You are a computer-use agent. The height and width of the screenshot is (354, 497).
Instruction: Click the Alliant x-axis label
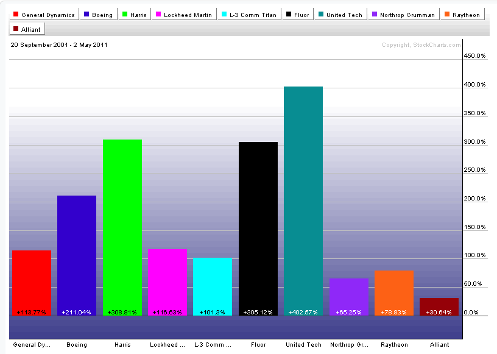[439, 345]
